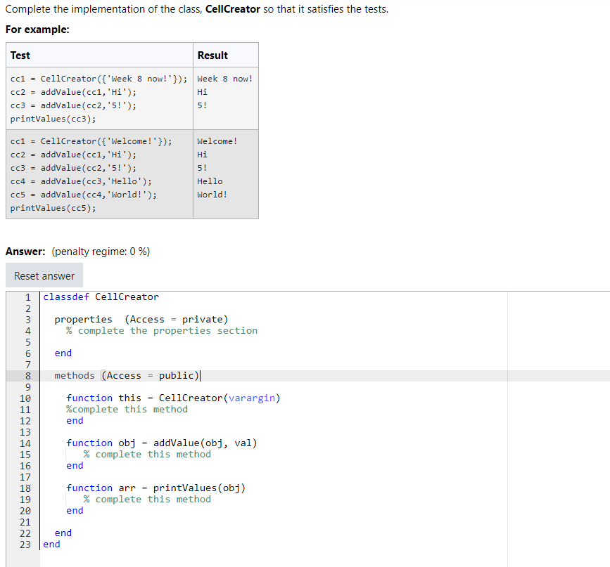
Task: Click the 'For example:' heading
Action: point(37,30)
